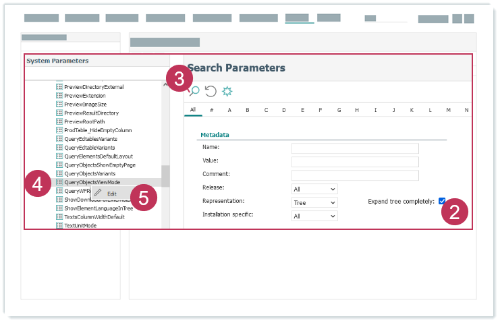Click the reset circular arrow icon
The image size is (500, 323).
211,91
